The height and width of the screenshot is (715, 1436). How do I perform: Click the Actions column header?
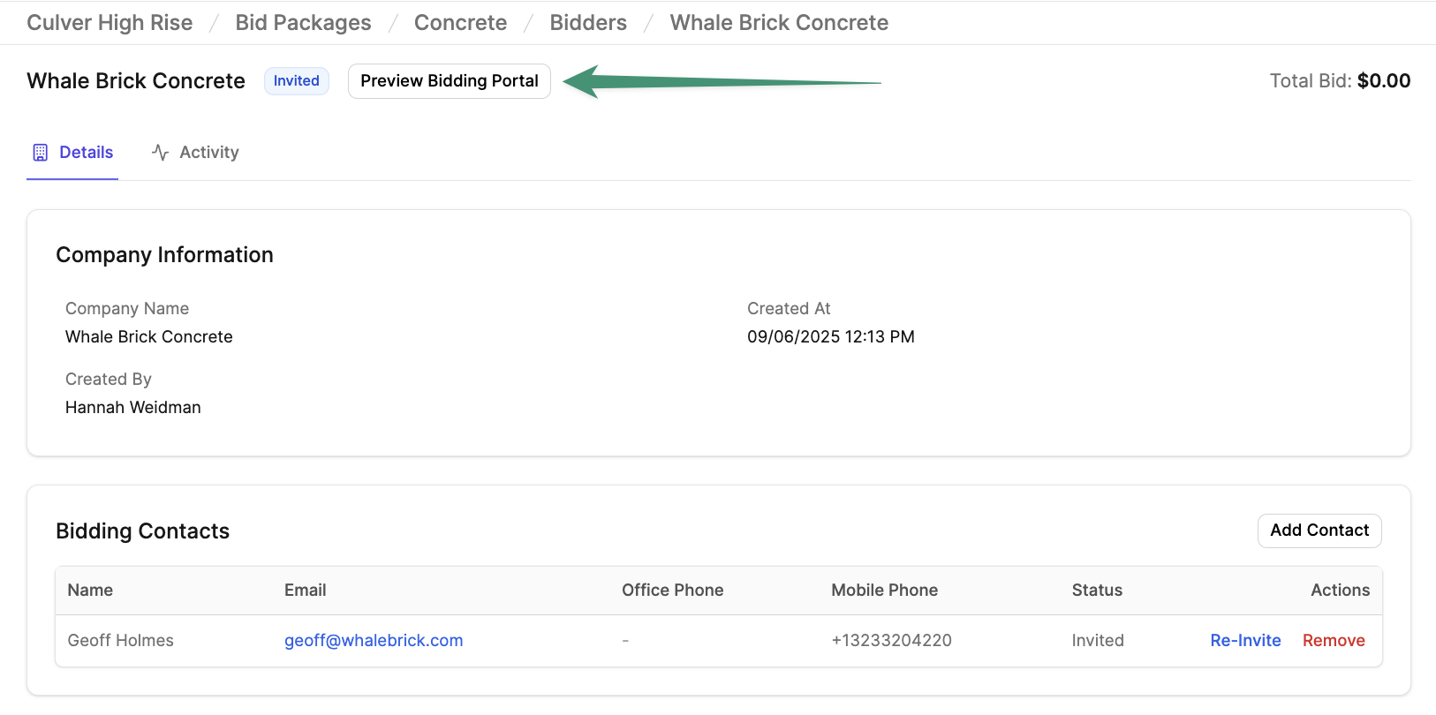pyautogui.click(x=1340, y=591)
